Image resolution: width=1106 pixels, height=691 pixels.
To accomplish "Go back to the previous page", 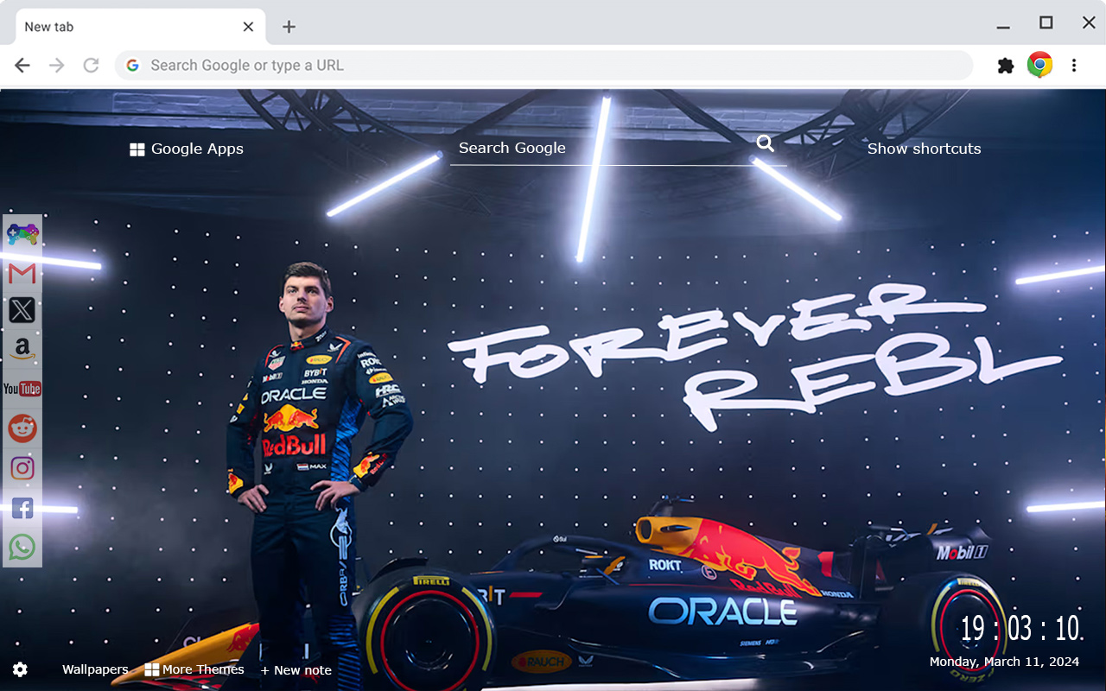I will click(x=22, y=66).
